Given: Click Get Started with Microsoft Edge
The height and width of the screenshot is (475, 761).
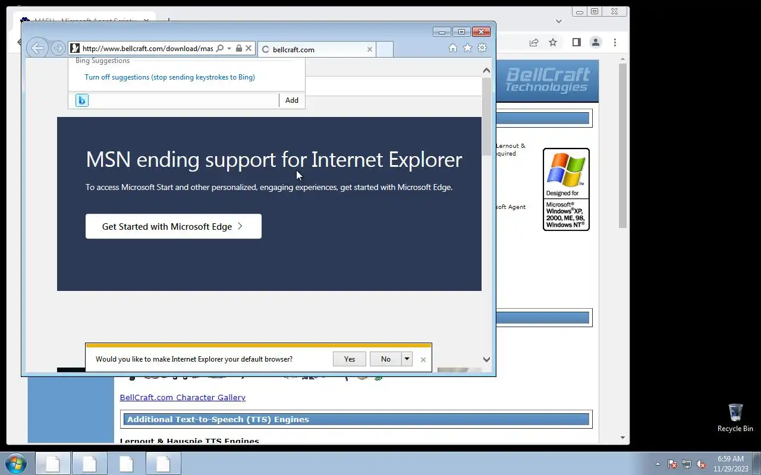Looking at the screenshot, I should coord(174,226).
